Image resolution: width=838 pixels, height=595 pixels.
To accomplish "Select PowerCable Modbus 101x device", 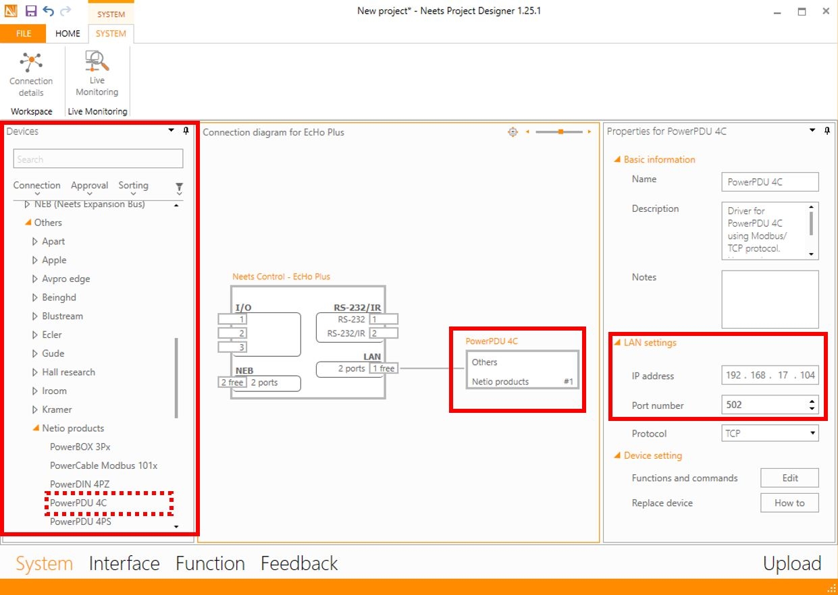I will 104,465.
